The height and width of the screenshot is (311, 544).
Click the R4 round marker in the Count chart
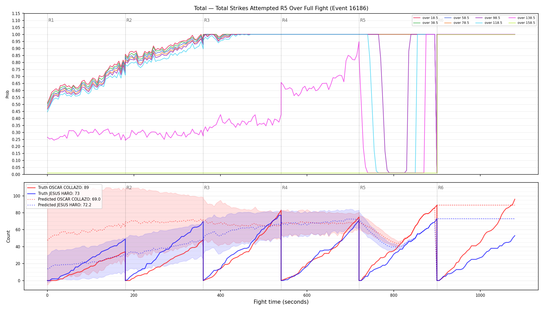tap(285, 188)
